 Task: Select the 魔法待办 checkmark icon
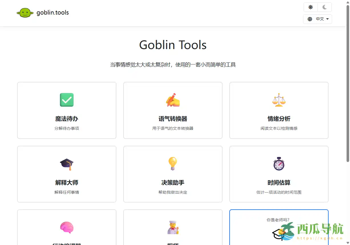[x=66, y=100]
